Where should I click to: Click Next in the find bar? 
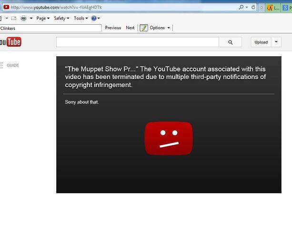[130, 28]
